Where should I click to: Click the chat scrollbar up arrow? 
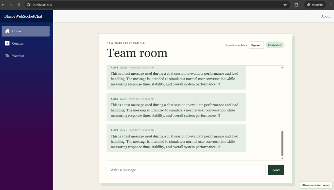point(282,67)
